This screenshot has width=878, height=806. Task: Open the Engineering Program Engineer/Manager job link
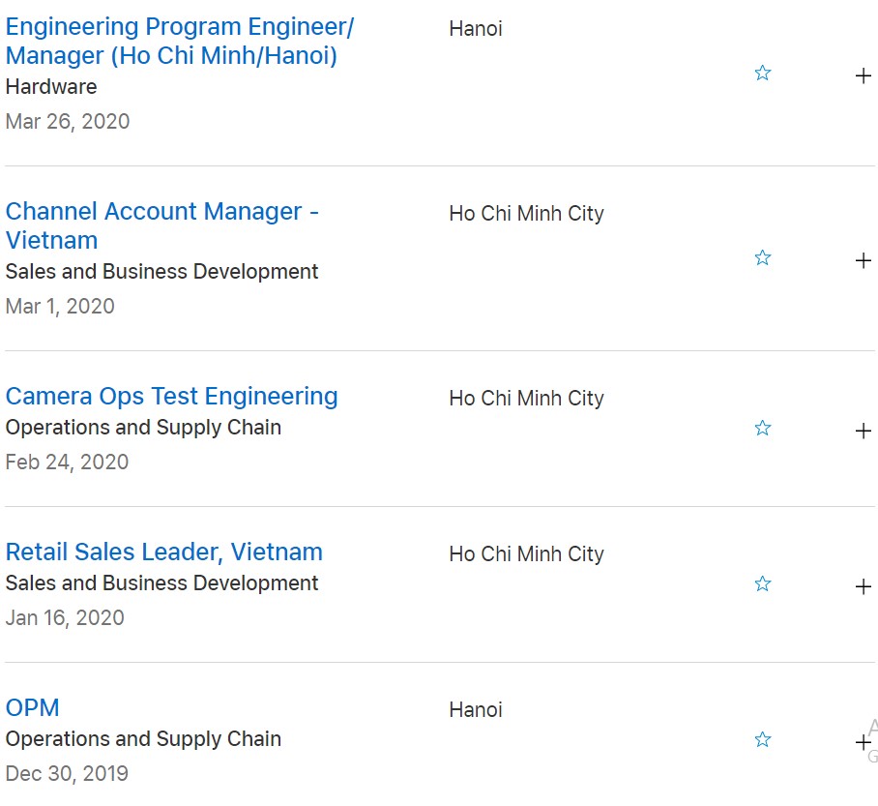point(179,42)
